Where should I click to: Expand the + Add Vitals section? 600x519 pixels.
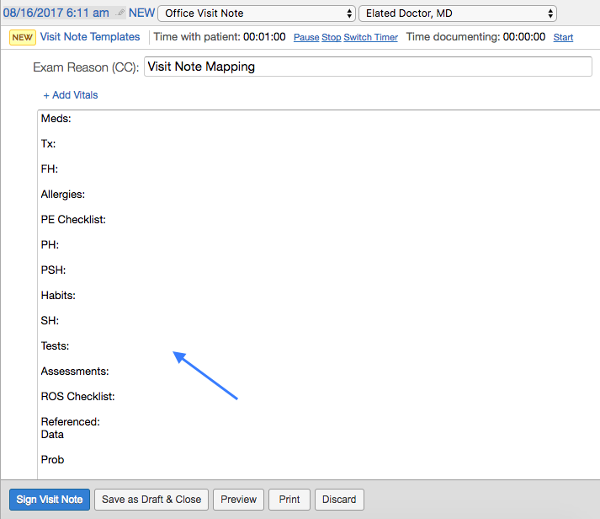tap(71, 95)
